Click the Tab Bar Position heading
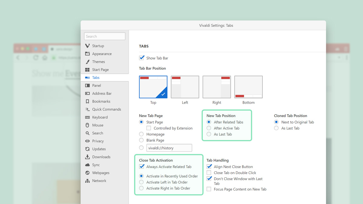The width and height of the screenshot is (363, 204). 152,68
